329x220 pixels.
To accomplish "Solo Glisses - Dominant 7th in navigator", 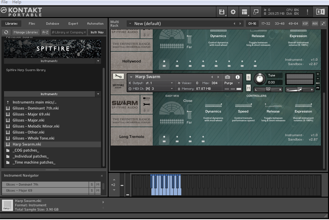I will click(92, 185).
